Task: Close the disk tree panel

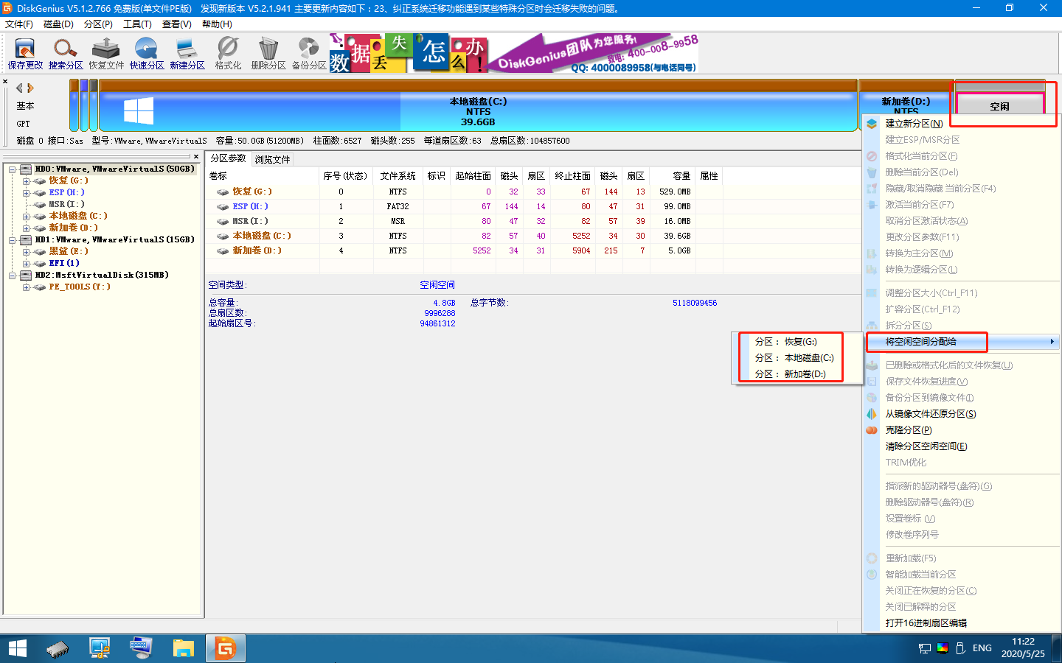Action: point(196,156)
